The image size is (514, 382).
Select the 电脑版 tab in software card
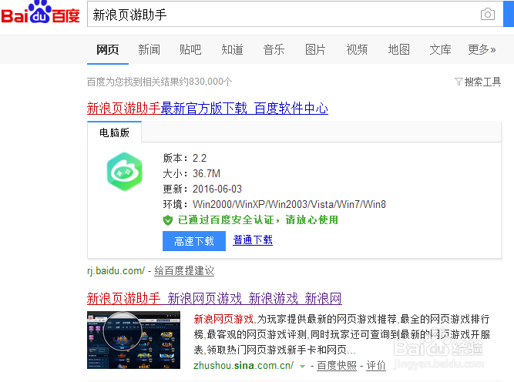(x=114, y=132)
